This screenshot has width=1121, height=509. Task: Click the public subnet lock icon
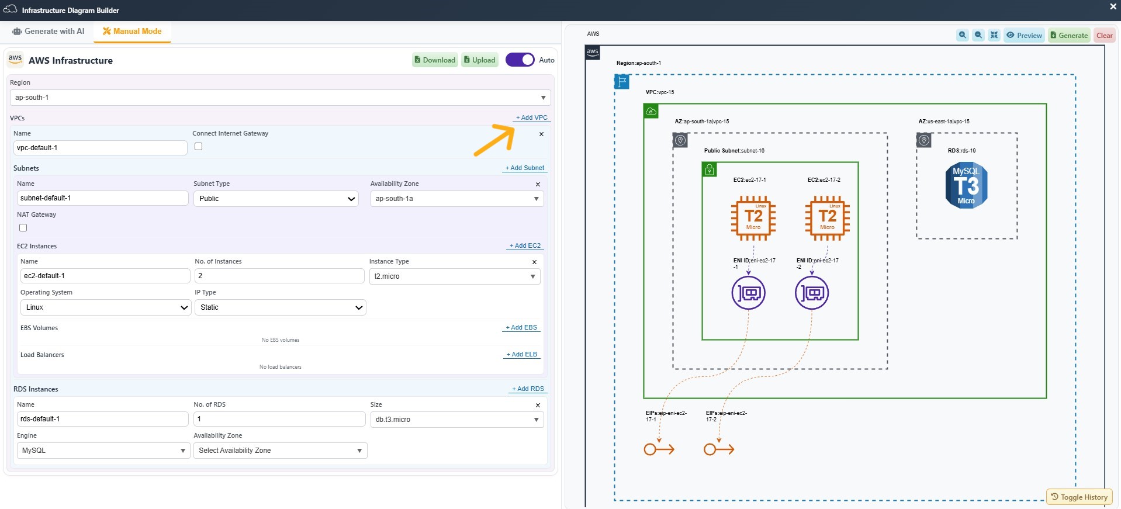pos(710,169)
